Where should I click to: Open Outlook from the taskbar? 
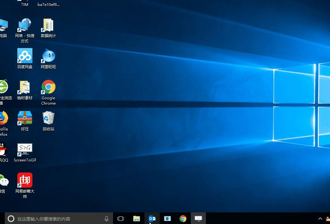coord(152,218)
